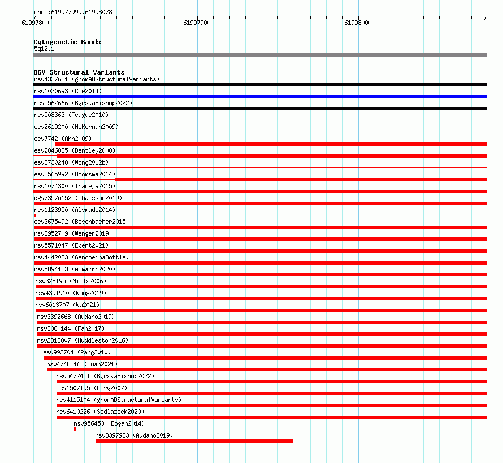Click esv3565992 (Boomsma2014) label
Screen dimensions: 503x463
pos(75,174)
